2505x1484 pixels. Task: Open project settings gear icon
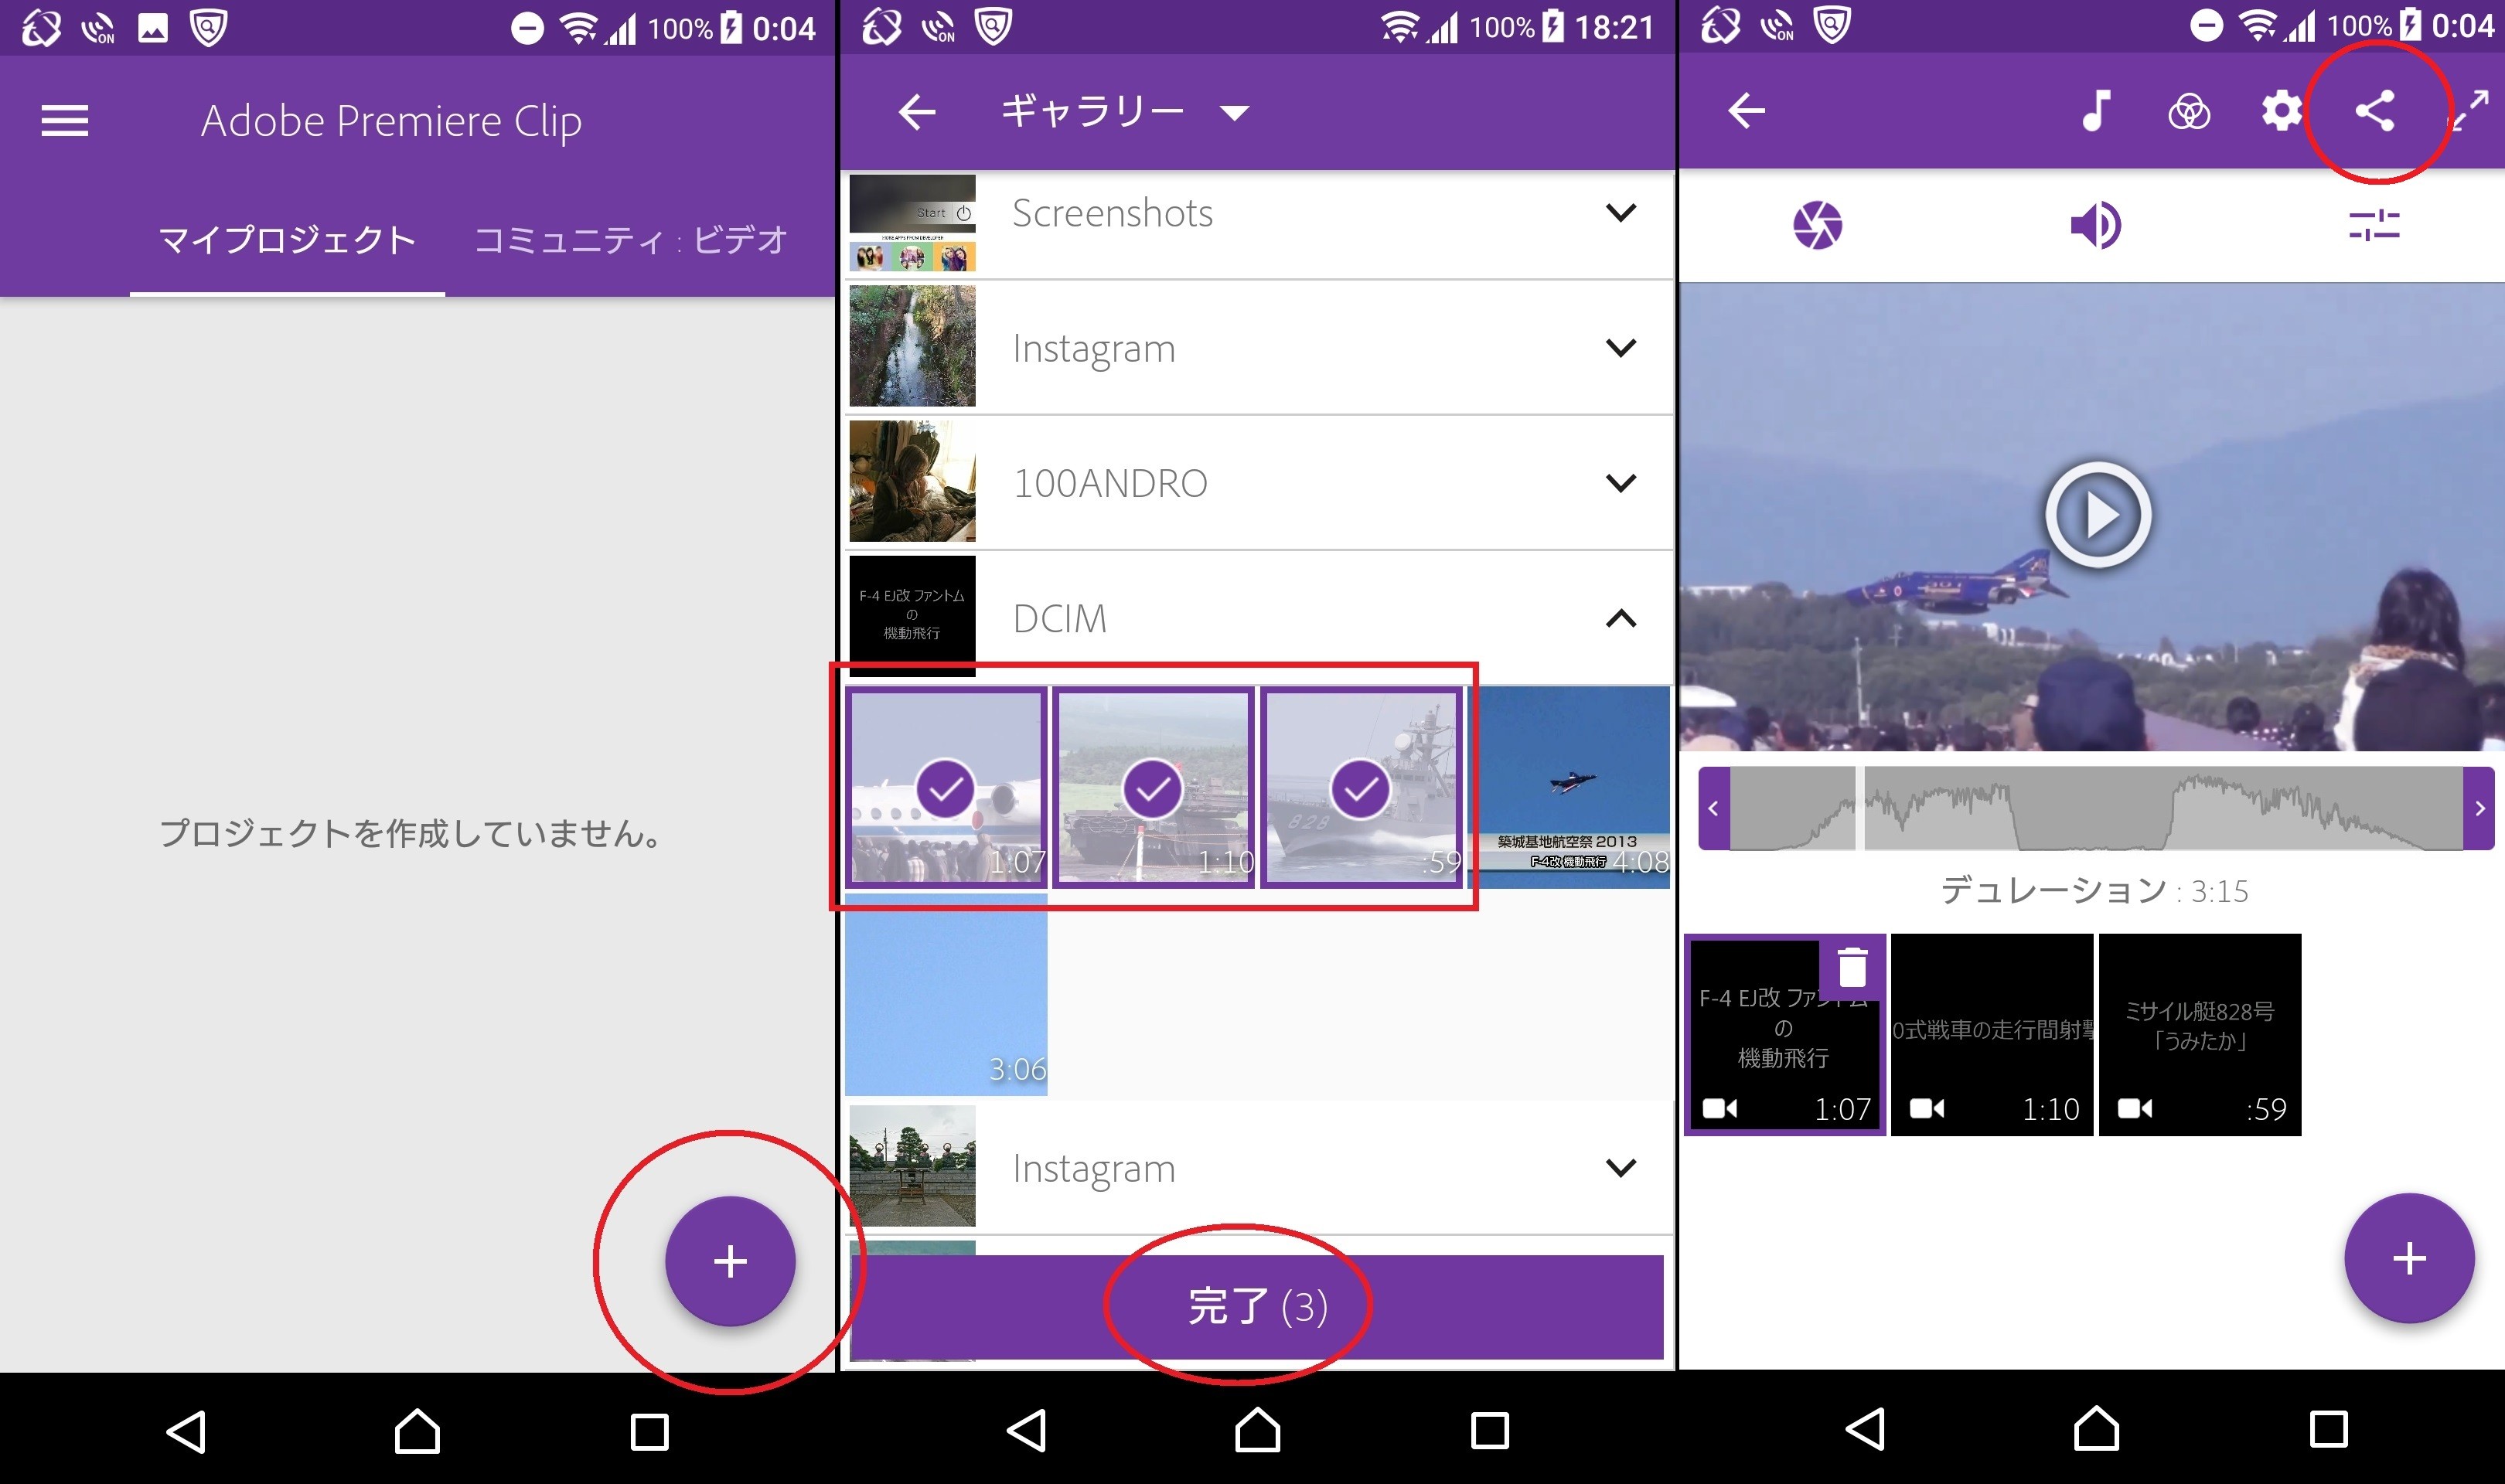pos(2282,111)
